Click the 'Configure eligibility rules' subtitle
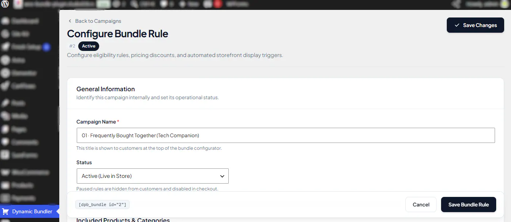Image resolution: width=511 pixels, height=222 pixels. (175, 55)
